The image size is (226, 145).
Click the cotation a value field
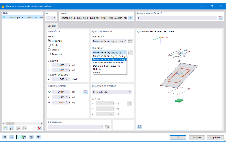pyautogui.click(x=59, y=65)
